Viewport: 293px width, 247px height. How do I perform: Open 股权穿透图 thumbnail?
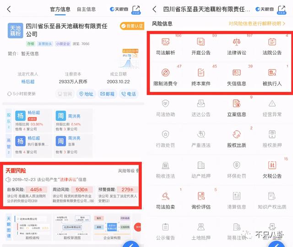click(72, 227)
